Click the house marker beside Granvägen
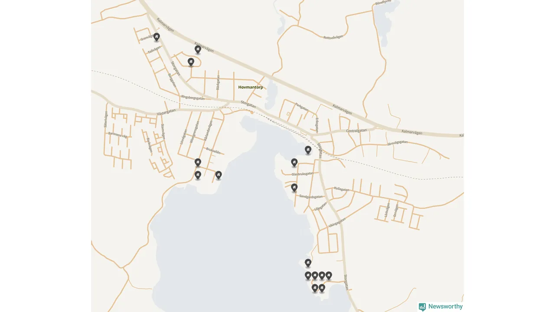 (157, 37)
